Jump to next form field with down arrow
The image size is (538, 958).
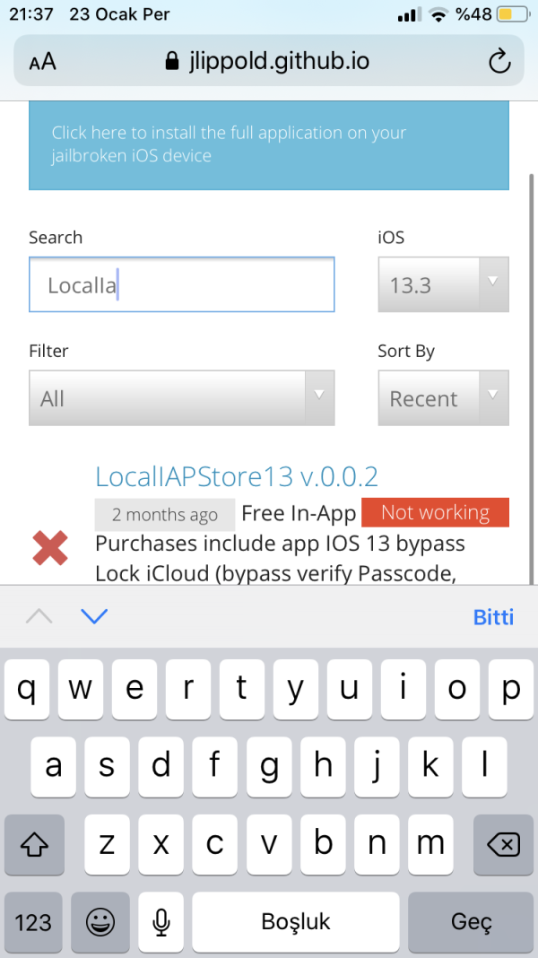[94, 616]
